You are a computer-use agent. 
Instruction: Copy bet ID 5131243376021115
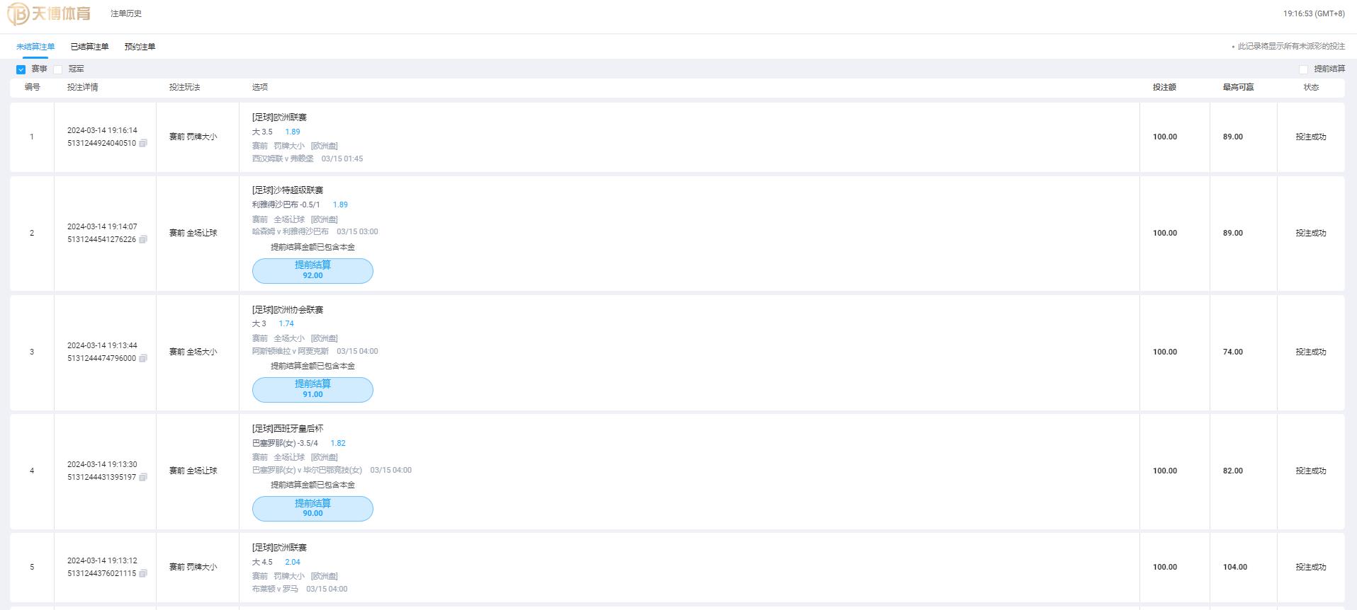143,573
